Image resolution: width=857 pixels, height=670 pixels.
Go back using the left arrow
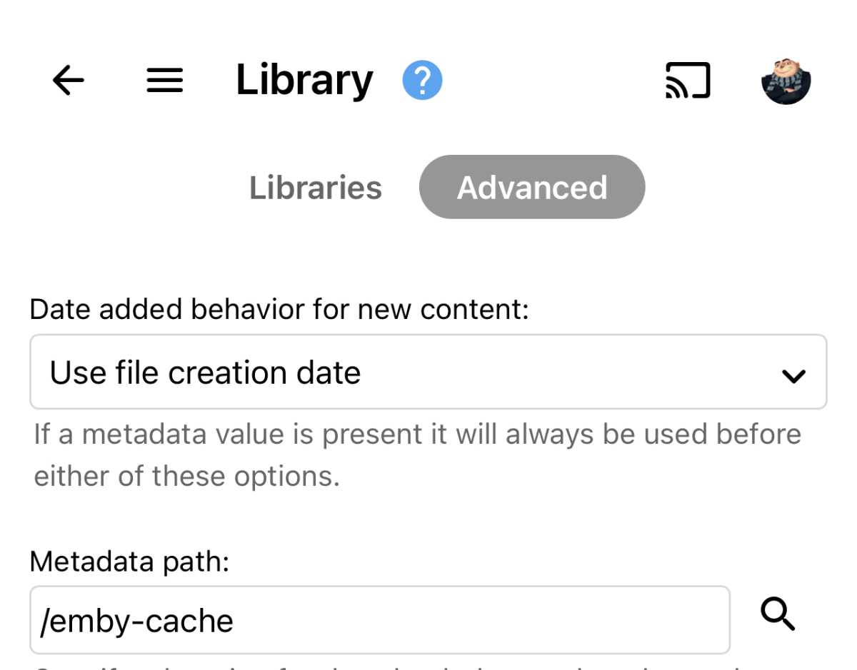[69, 80]
